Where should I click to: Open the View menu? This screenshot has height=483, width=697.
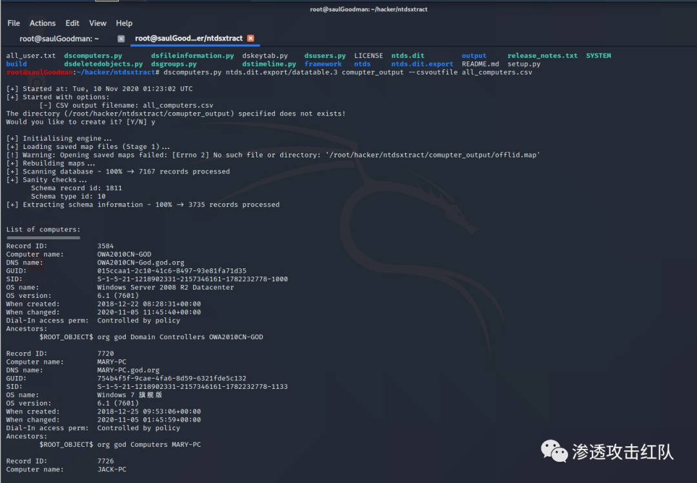97,23
